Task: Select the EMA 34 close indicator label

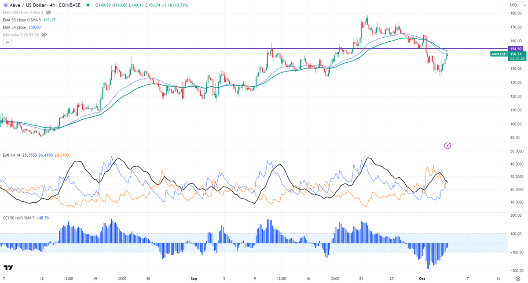Action: 14,27
